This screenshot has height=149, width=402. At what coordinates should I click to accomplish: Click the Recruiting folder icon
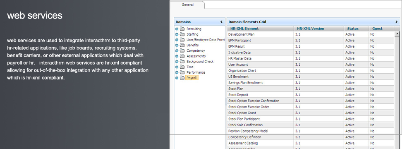pyautogui.click(x=182, y=29)
